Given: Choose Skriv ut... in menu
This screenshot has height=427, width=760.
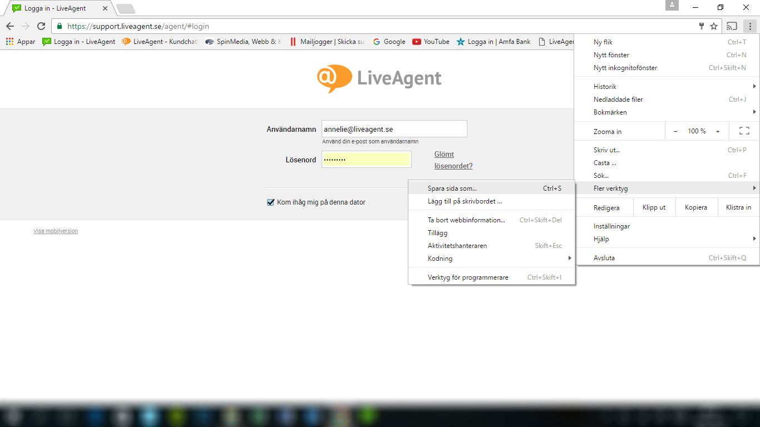Looking at the screenshot, I should click(667, 150).
